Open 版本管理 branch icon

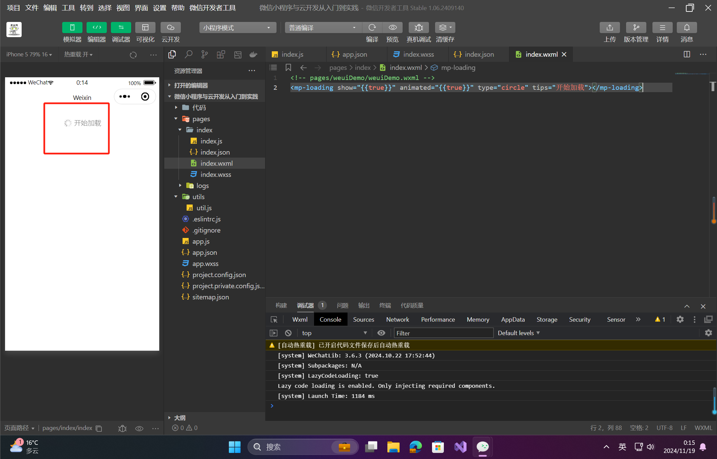636,28
